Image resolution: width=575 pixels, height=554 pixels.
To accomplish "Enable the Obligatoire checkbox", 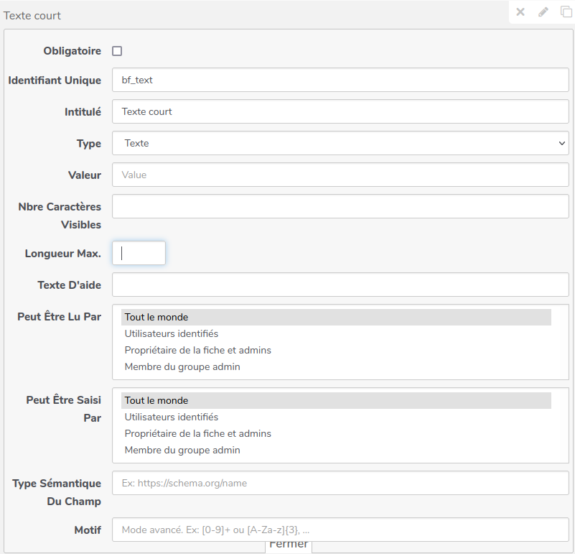I will point(117,51).
